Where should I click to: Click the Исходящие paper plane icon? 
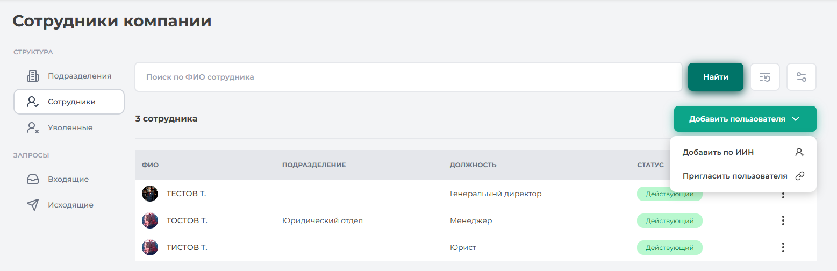pyautogui.click(x=33, y=205)
